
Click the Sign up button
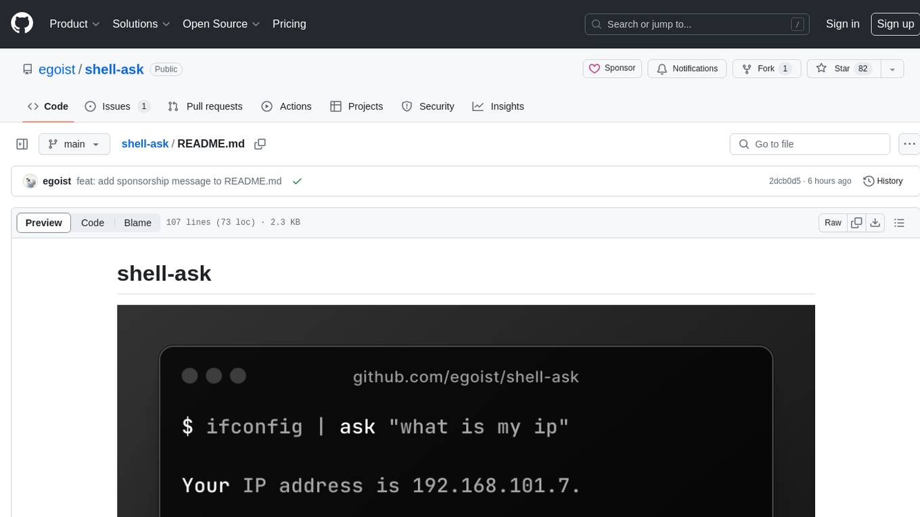[895, 24]
